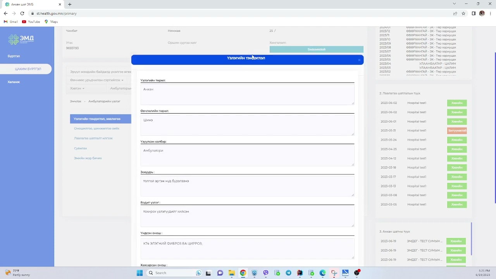This screenshot has width=496, height=279.
Task: Open Microsoft Edge from the taskbar
Action: [x=323, y=273]
